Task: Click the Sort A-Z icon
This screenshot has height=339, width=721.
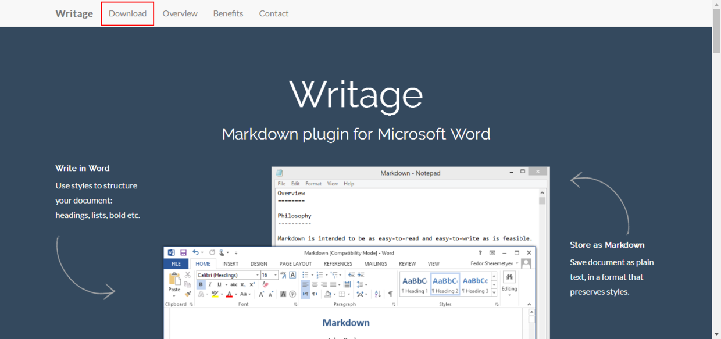Action: click(x=377, y=294)
